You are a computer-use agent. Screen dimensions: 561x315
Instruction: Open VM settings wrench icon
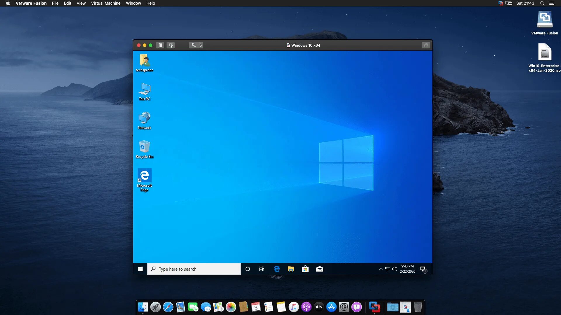point(193,45)
